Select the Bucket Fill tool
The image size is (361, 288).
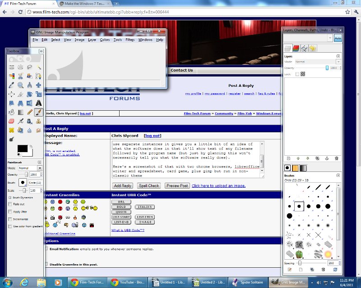12,112
